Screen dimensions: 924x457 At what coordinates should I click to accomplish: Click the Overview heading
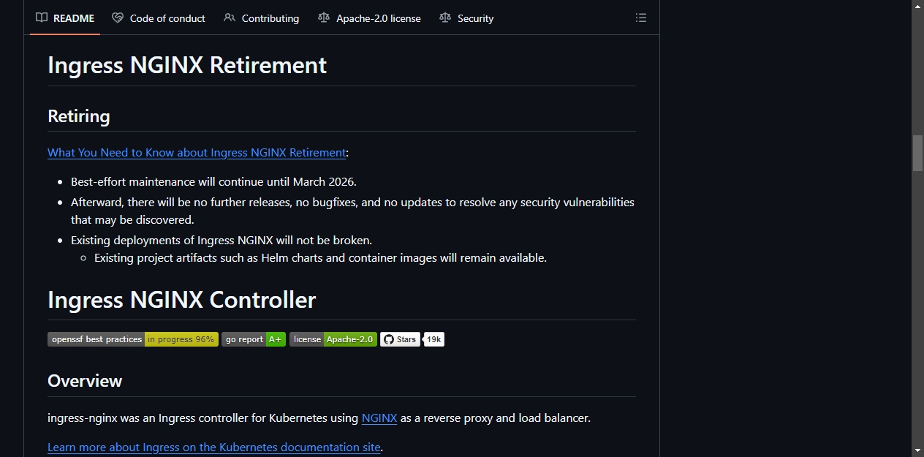(85, 381)
